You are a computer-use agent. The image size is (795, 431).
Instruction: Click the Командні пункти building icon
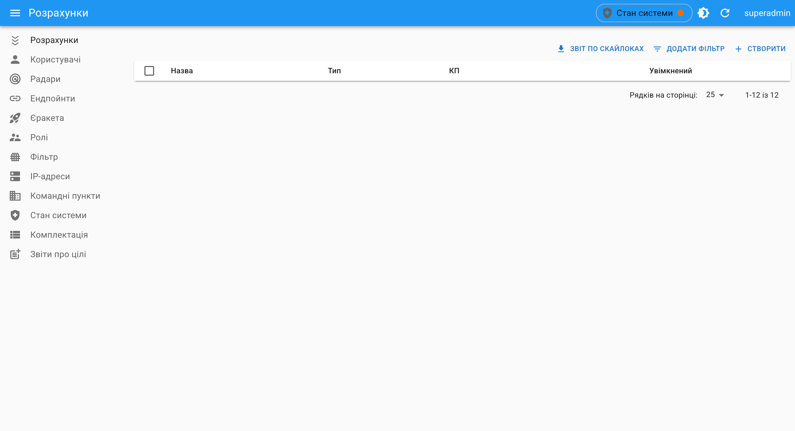click(15, 195)
